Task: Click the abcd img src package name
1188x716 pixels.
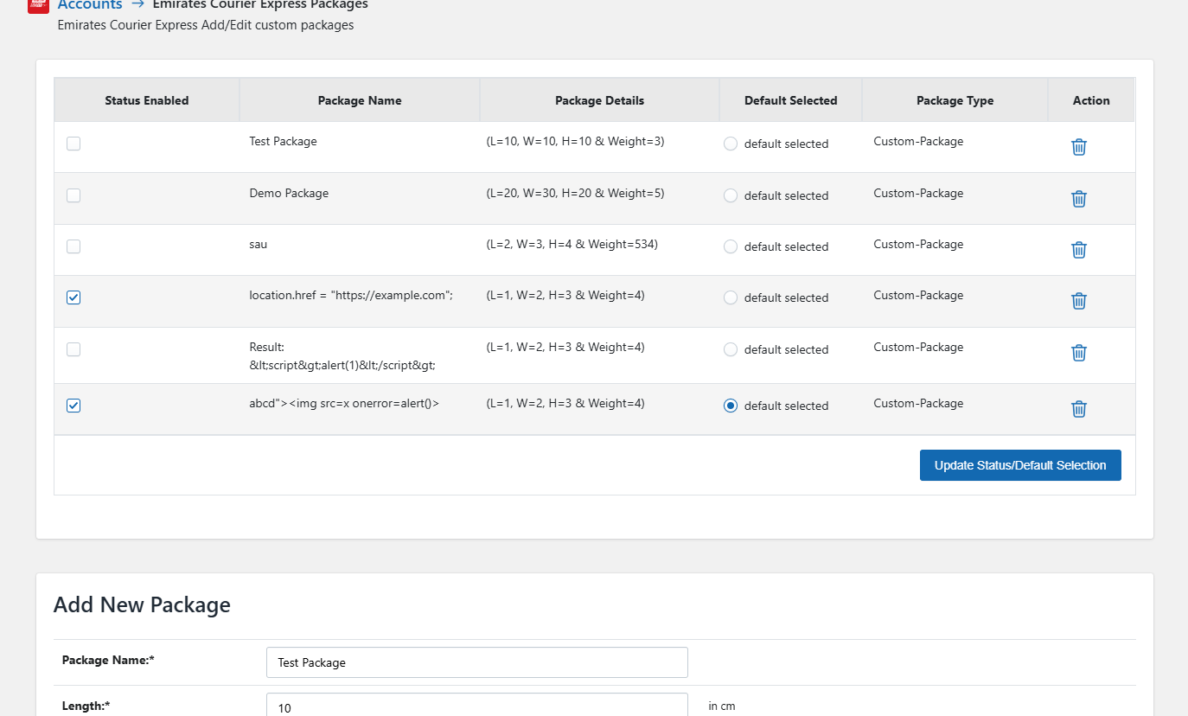Action: 344,403
